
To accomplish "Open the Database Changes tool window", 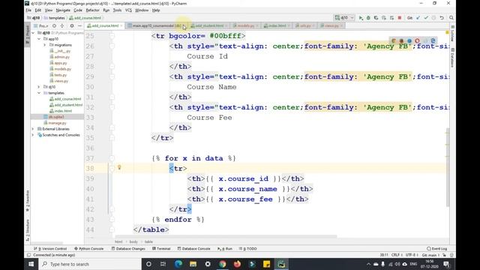I will point(128,248).
